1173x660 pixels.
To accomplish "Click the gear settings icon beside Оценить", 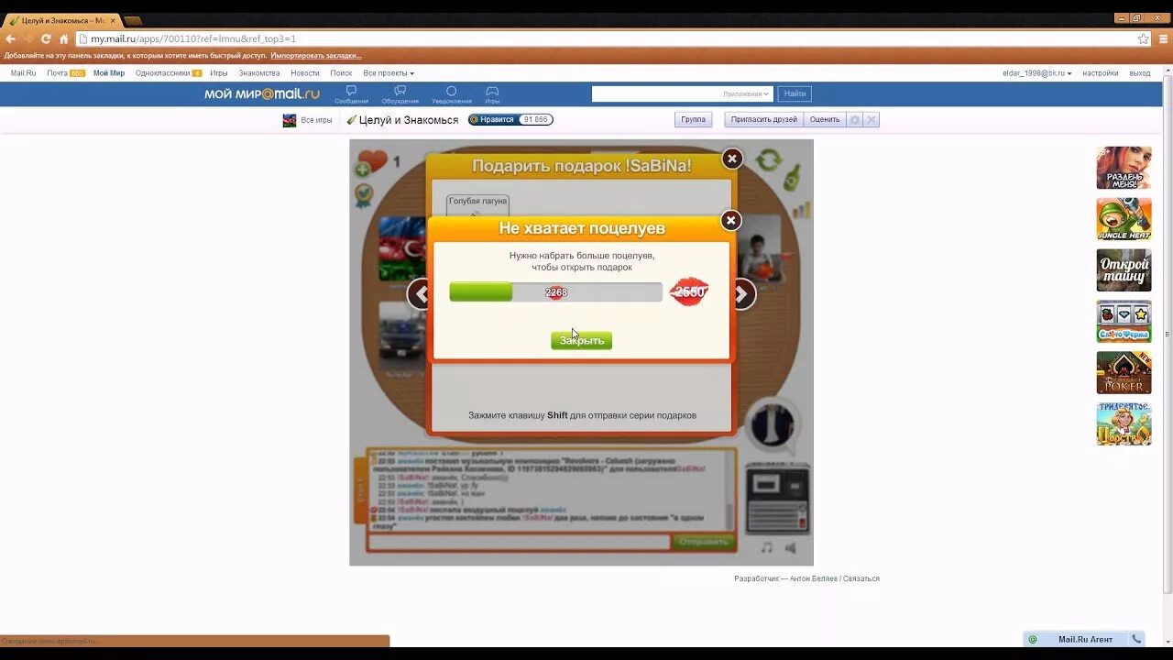I will (854, 120).
